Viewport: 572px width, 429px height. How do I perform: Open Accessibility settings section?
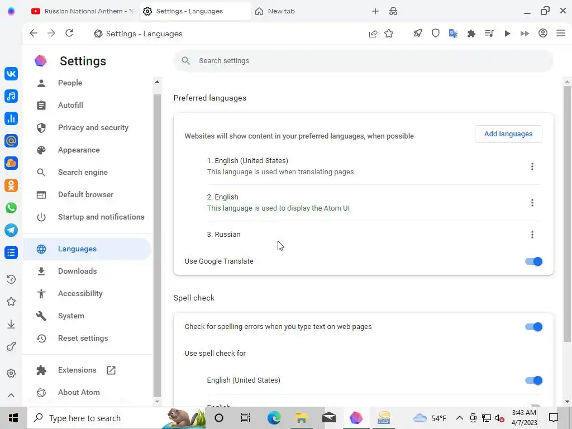pos(87,293)
